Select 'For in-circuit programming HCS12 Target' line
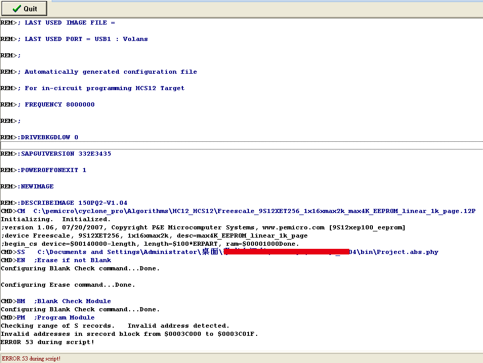 point(92,88)
